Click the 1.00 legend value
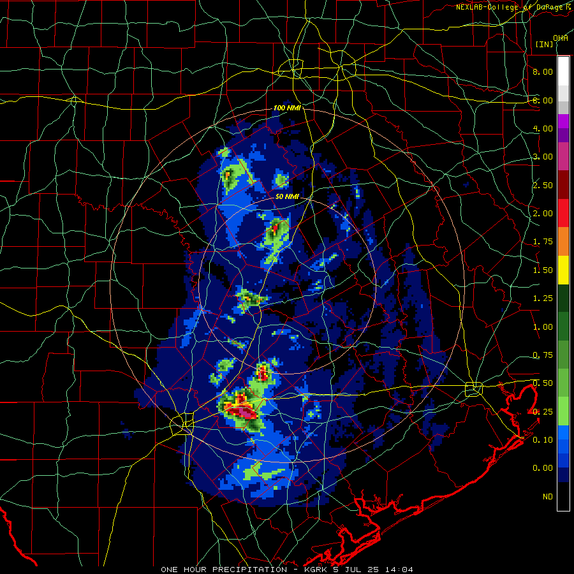 (543, 327)
